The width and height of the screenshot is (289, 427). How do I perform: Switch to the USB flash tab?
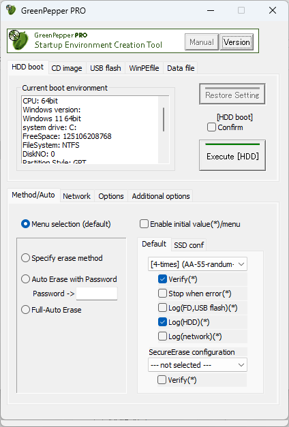[106, 68]
